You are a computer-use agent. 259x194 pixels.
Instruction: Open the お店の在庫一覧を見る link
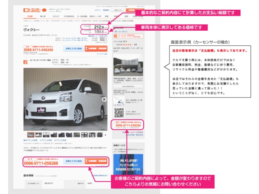[134, 135]
